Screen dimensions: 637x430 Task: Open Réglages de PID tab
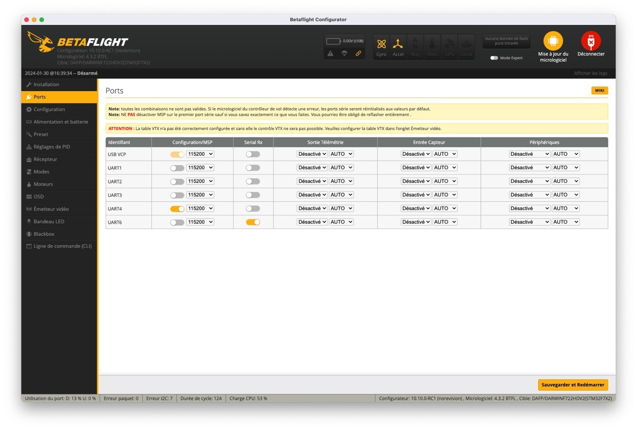tap(59, 147)
